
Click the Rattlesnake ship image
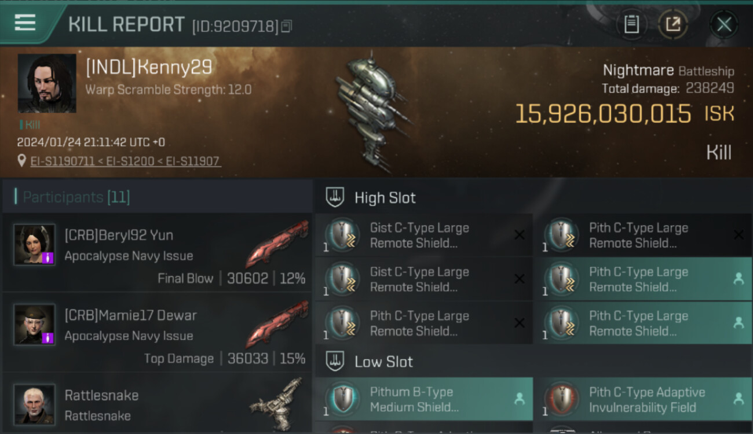click(277, 403)
